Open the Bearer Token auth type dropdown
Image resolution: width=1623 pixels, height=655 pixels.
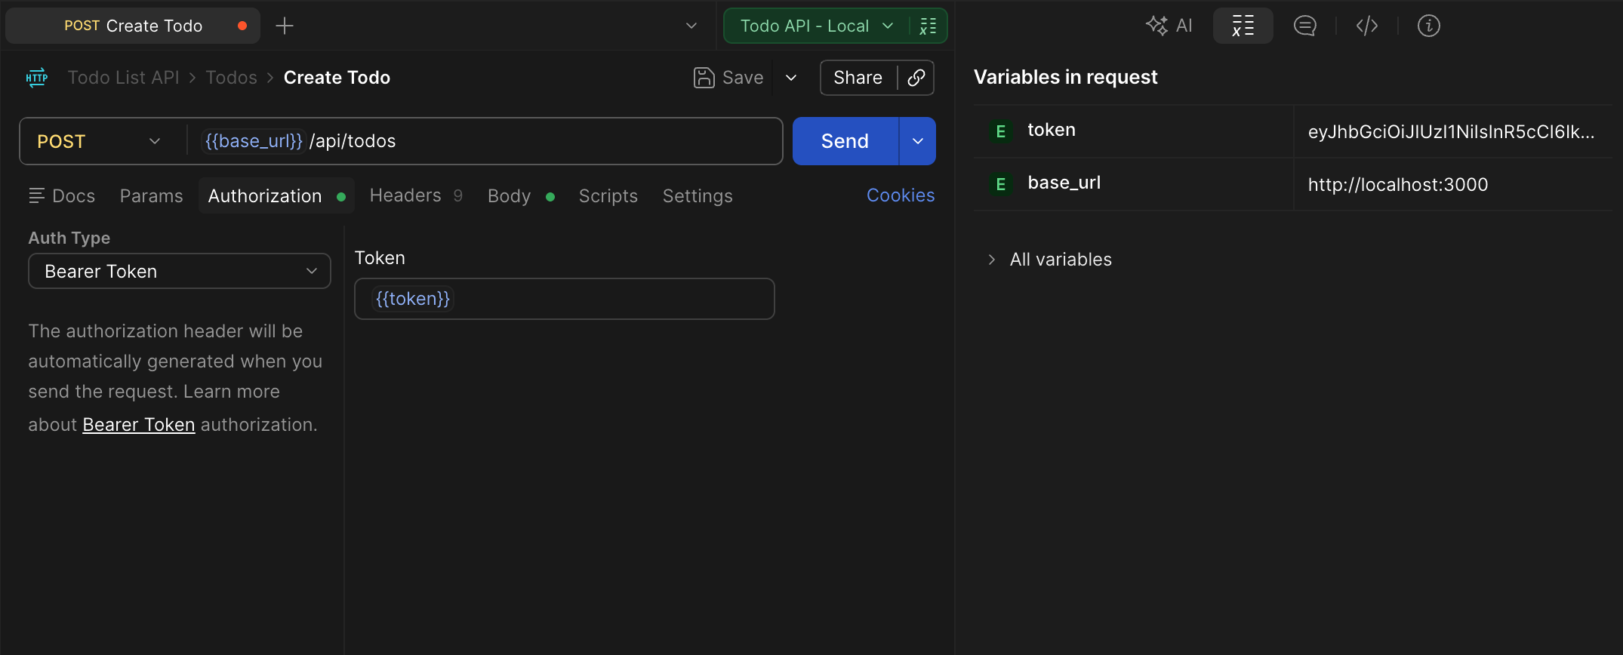(180, 271)
